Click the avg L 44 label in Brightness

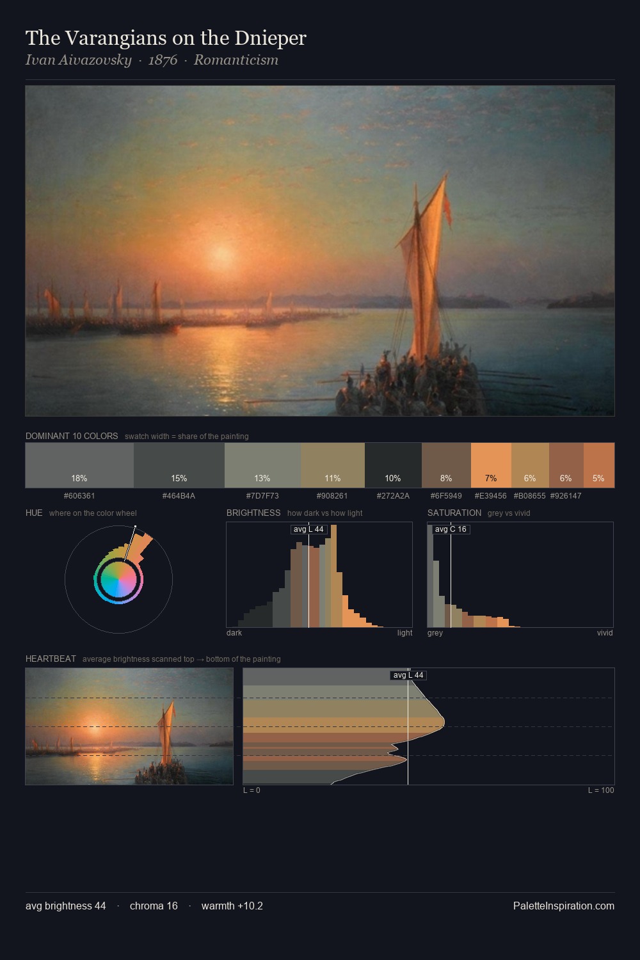[308, 529]
